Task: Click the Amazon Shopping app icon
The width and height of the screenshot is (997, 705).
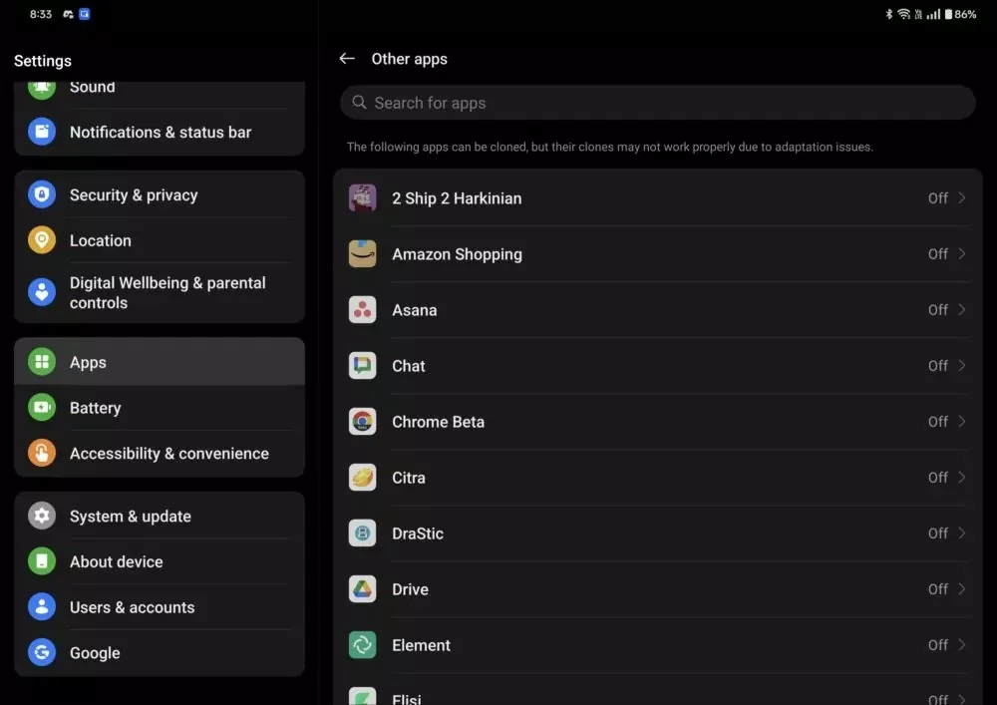Action: (x=362, y=254)
